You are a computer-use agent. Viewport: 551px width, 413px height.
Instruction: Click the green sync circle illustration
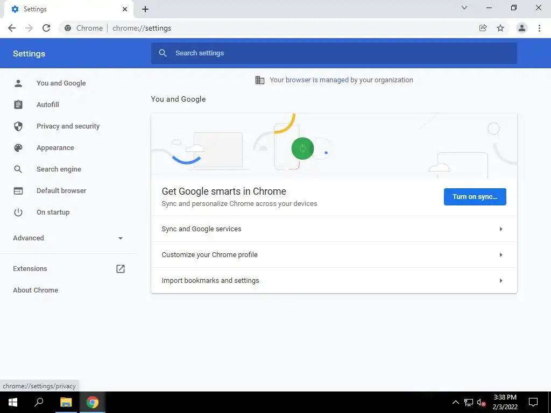[x=302, y=148]
